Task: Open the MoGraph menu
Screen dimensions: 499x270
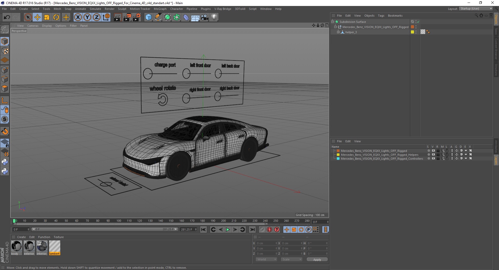Action: (160, 9)
